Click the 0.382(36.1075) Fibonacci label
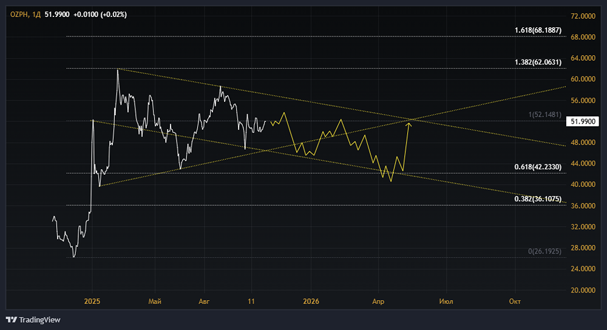 (x=538, y=199)
